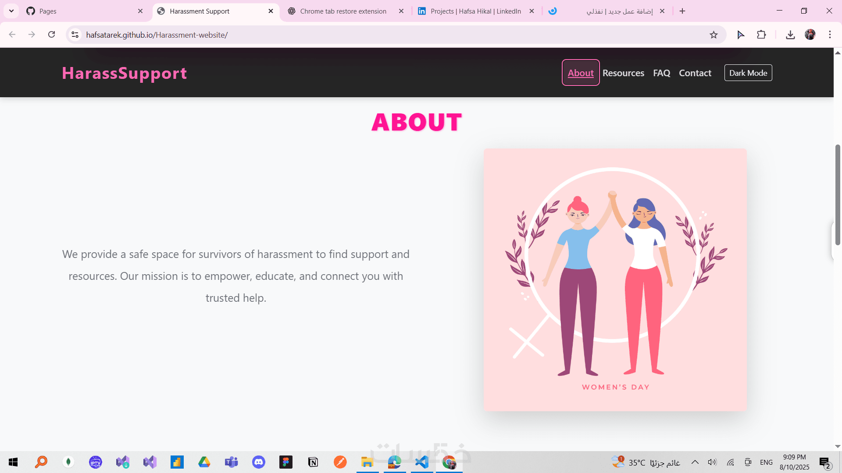
Task: Bookmark this page with the star icon
Action: [x=714, y=35]
